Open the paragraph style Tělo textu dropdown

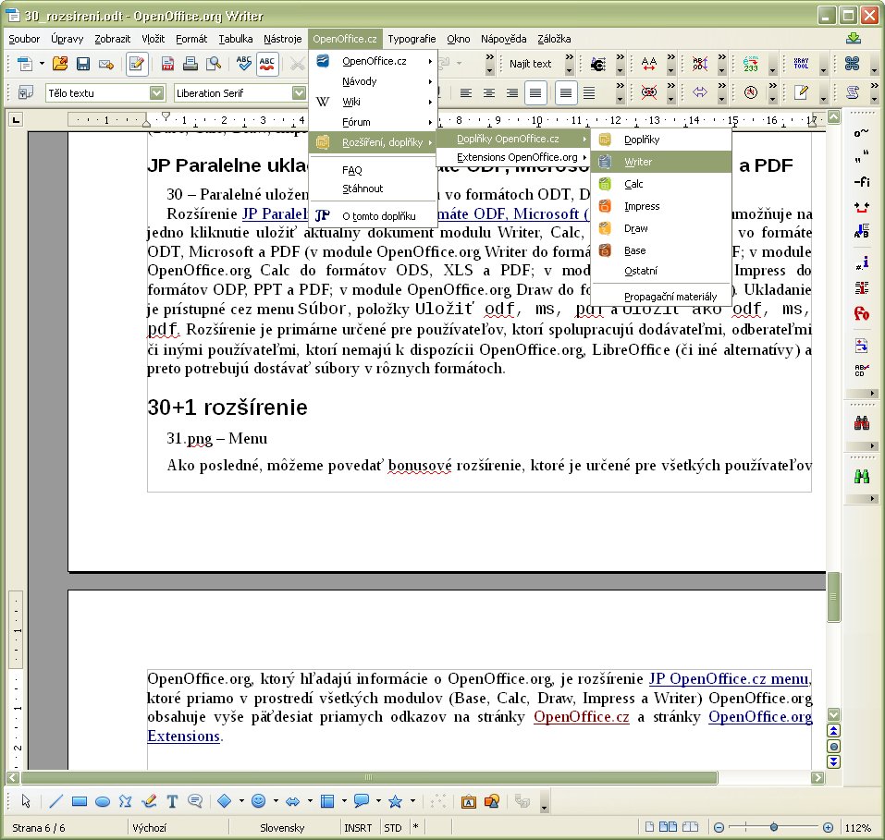click(157, 92)
